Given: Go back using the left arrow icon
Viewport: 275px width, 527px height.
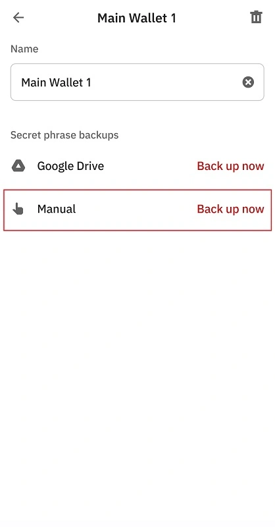Looking at the screenshot, I should (18, 18).
